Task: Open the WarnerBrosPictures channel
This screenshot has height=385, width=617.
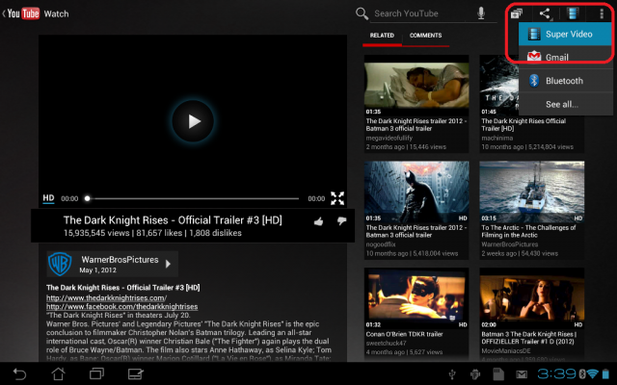Action: point(112,264)
